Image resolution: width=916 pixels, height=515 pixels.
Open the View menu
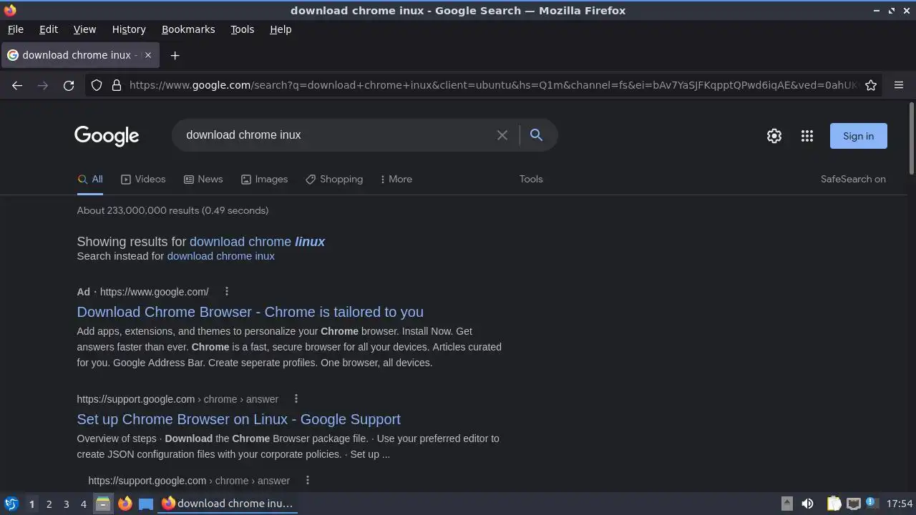click(x=84, y=29)
